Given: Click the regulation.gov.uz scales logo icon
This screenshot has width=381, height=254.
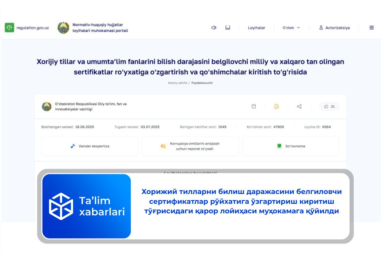Looking at the screenshot, I should pyautogui.click(x=9, y=28).
